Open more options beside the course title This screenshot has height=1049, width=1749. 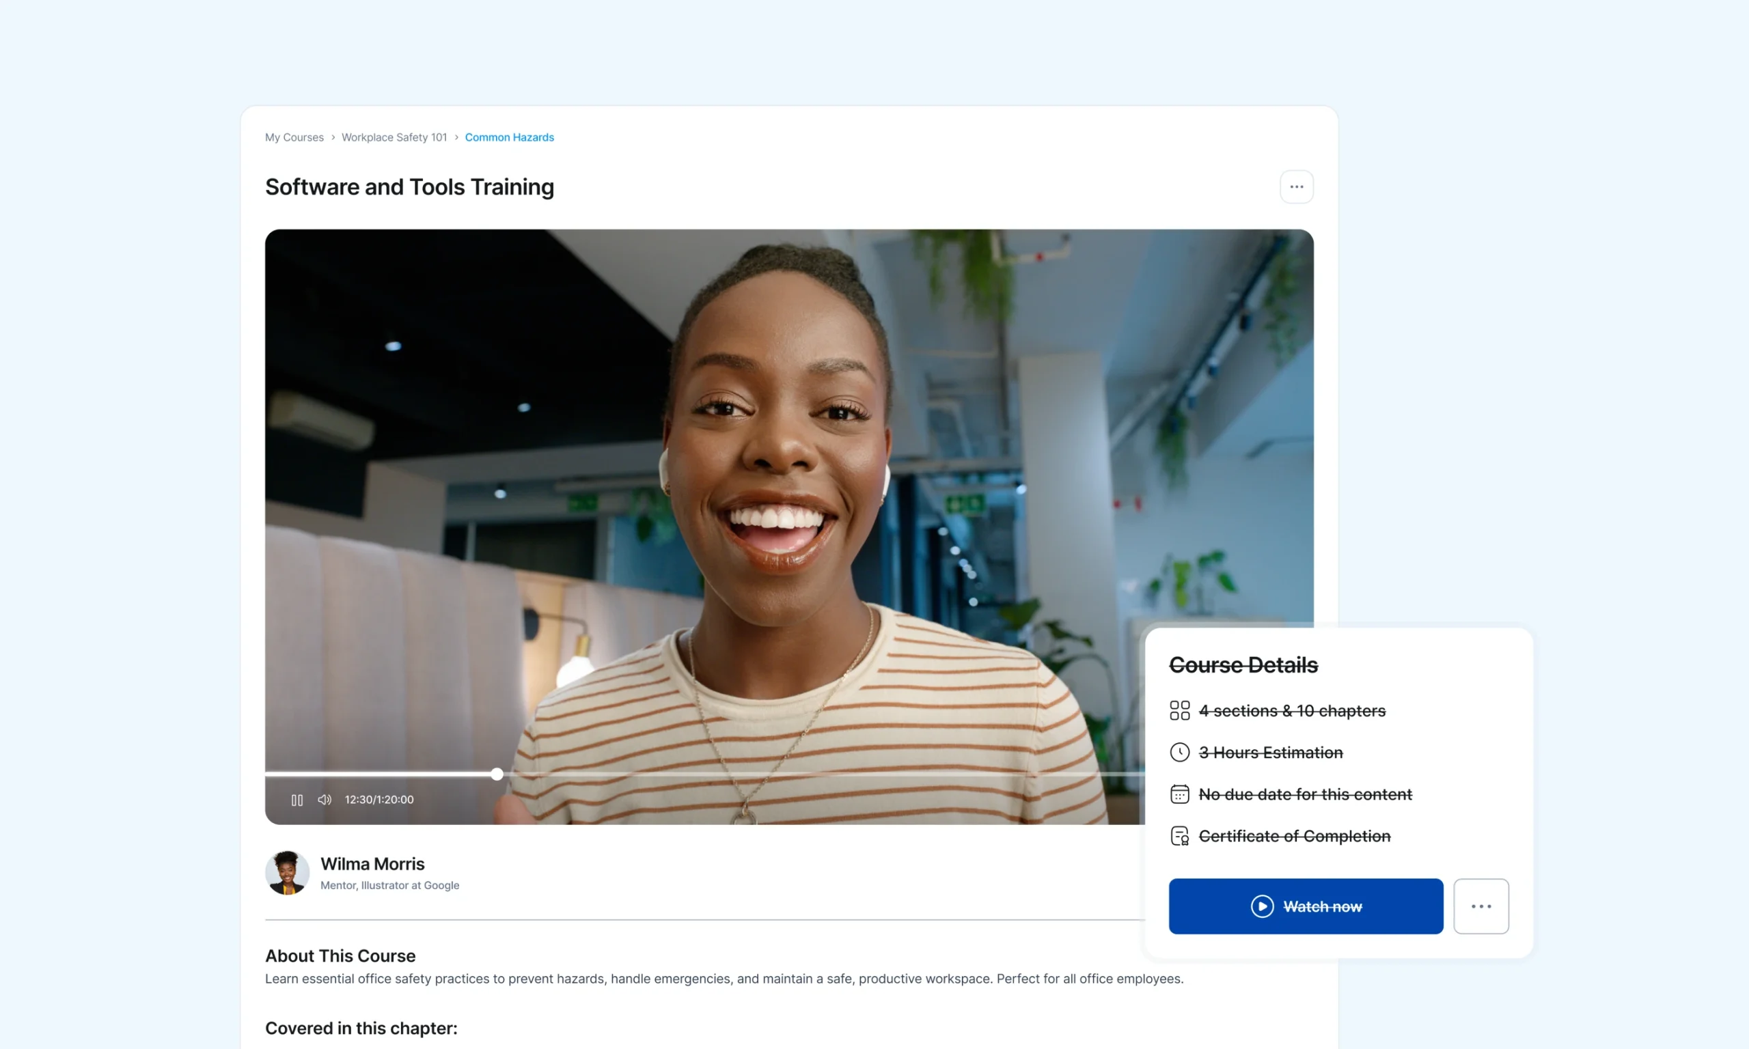click(x=1296, y=186)
